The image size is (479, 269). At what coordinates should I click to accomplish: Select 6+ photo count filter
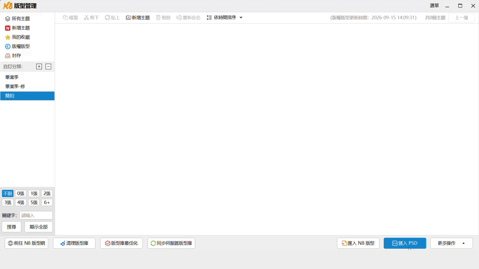47,202
